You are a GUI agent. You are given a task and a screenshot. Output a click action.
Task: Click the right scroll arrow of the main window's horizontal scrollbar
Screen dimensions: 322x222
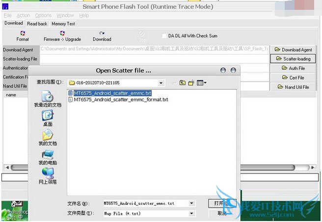[x=313, y=167]
